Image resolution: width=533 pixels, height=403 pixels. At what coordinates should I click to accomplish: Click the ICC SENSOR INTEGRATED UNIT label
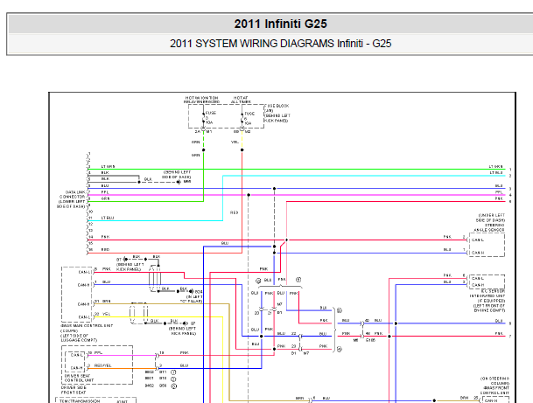[x=487, y=294]
